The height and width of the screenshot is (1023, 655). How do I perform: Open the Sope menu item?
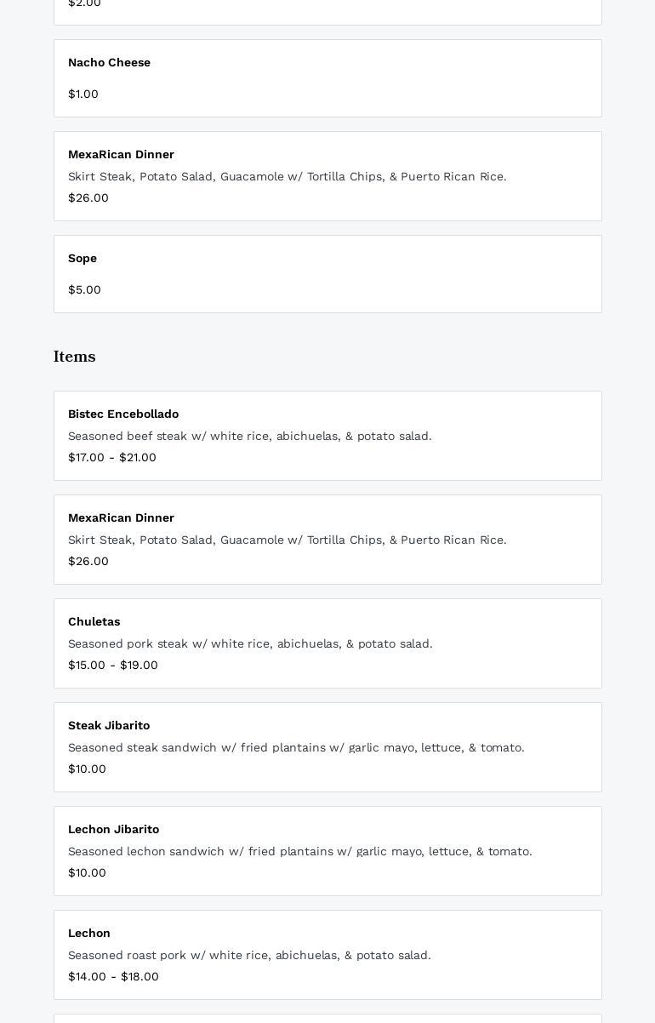(83, 259)
